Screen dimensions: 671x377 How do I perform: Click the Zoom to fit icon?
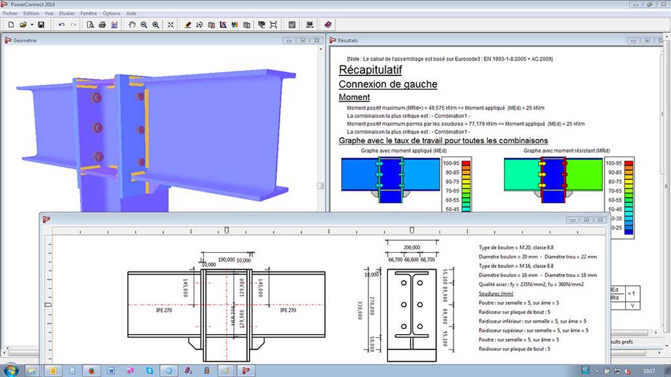[x=171, y=25]
